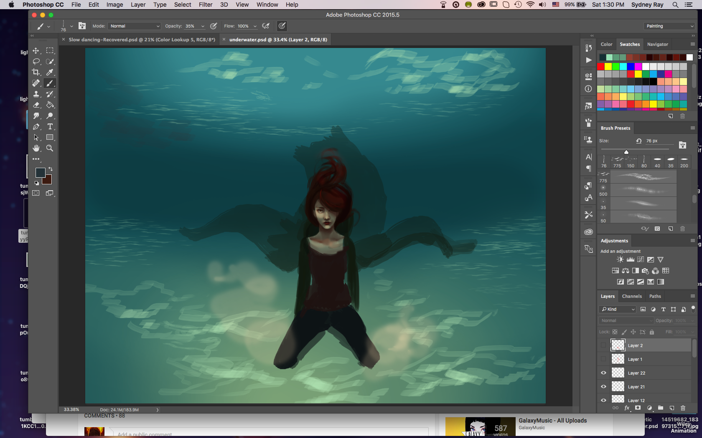
Task: Open the Painting workspace dropdown
Action: point(669,26)
